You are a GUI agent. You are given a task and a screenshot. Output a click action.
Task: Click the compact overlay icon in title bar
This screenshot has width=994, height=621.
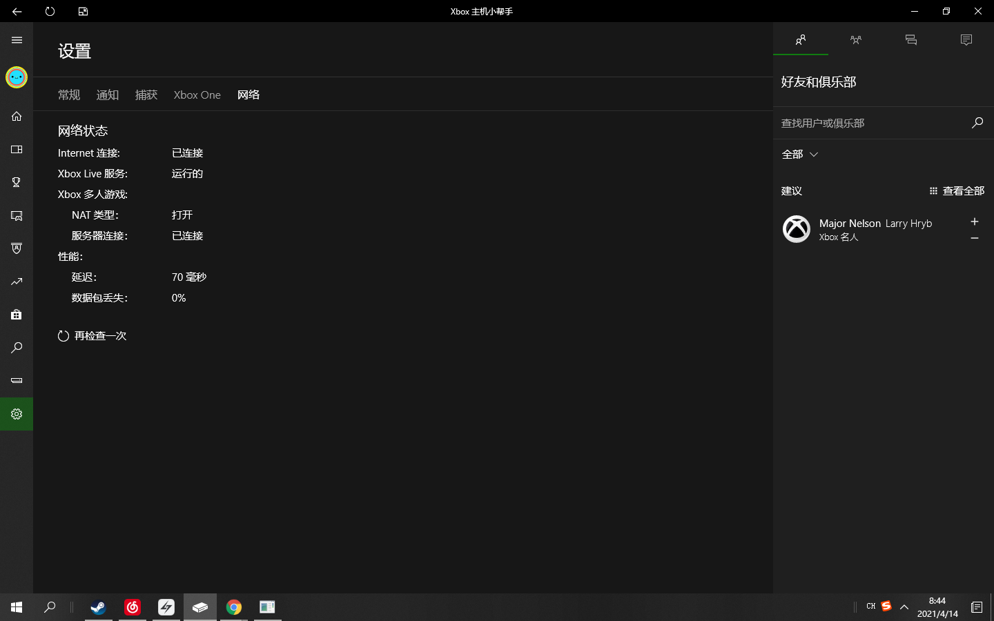click(83, 11)
